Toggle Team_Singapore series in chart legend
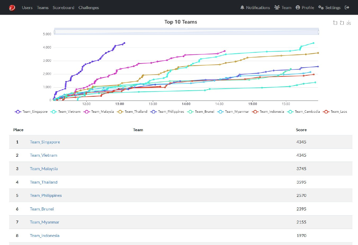 pos(31,112)
